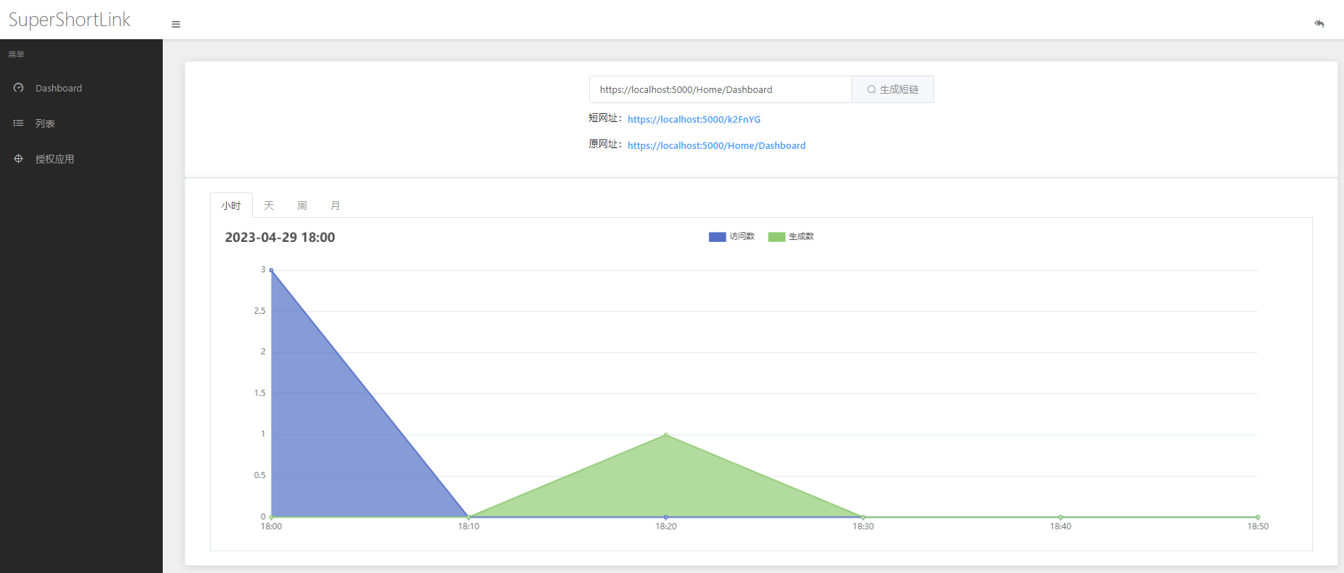Click the green peak point at 18:20
This screenshot has height=573, width=1344.
click(666, 435)
